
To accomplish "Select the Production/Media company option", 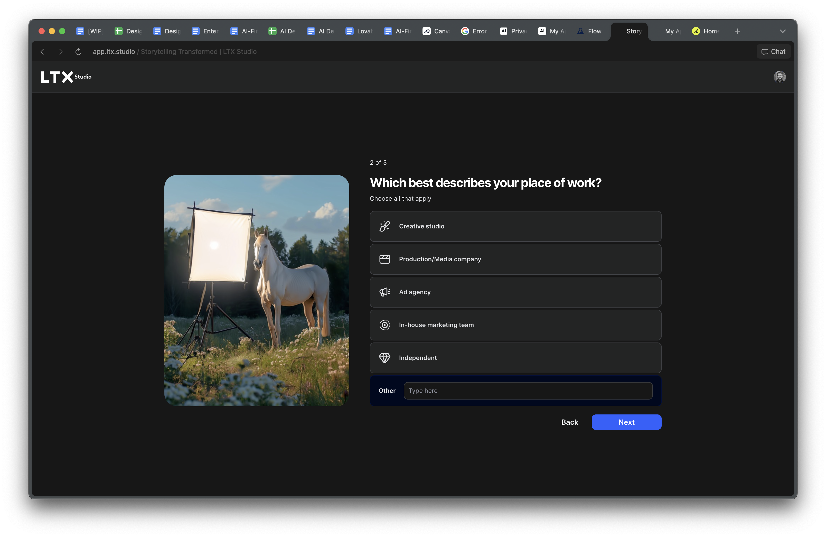I will (515, 259).
